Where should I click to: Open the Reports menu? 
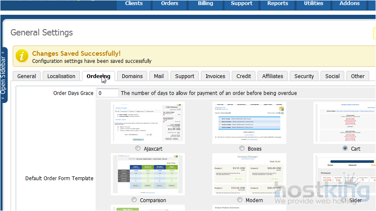point(277,4)
